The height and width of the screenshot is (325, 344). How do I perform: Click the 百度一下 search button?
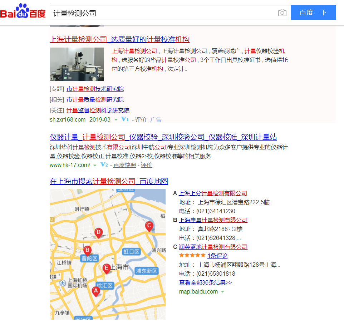[313, 13]
